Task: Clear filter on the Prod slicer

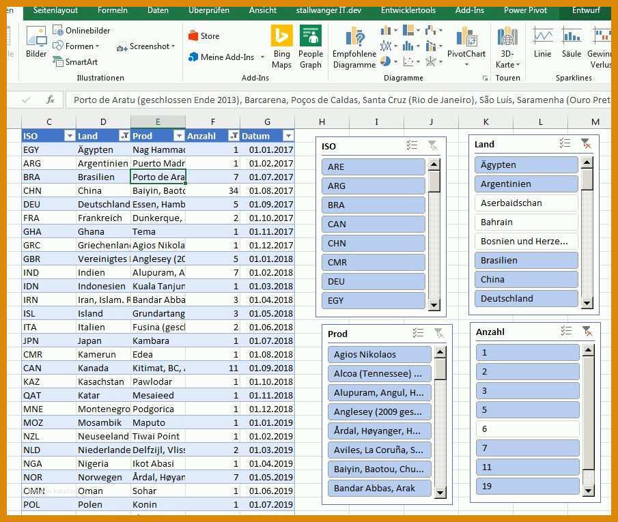Action: [438, 334]
